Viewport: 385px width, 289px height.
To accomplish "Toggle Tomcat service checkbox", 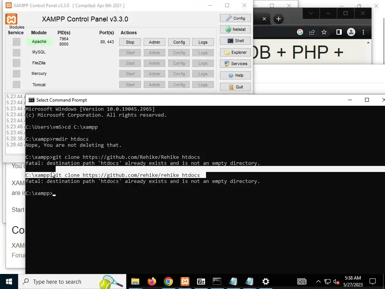I will coord(17,84).
